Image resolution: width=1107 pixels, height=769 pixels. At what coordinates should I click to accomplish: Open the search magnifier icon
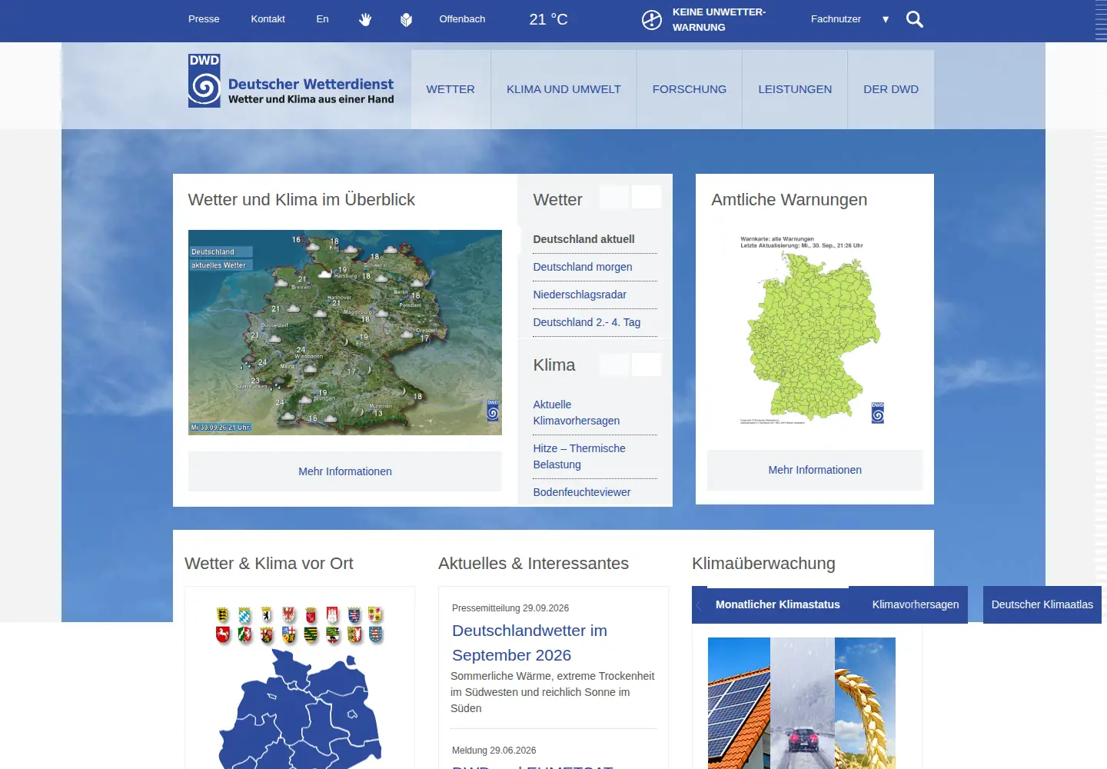914,19
